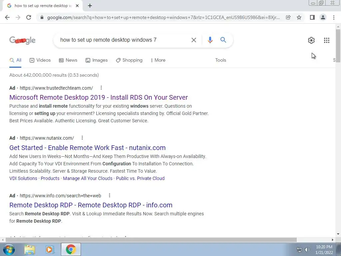Open the Google apps grid

(x=326, y=40)
